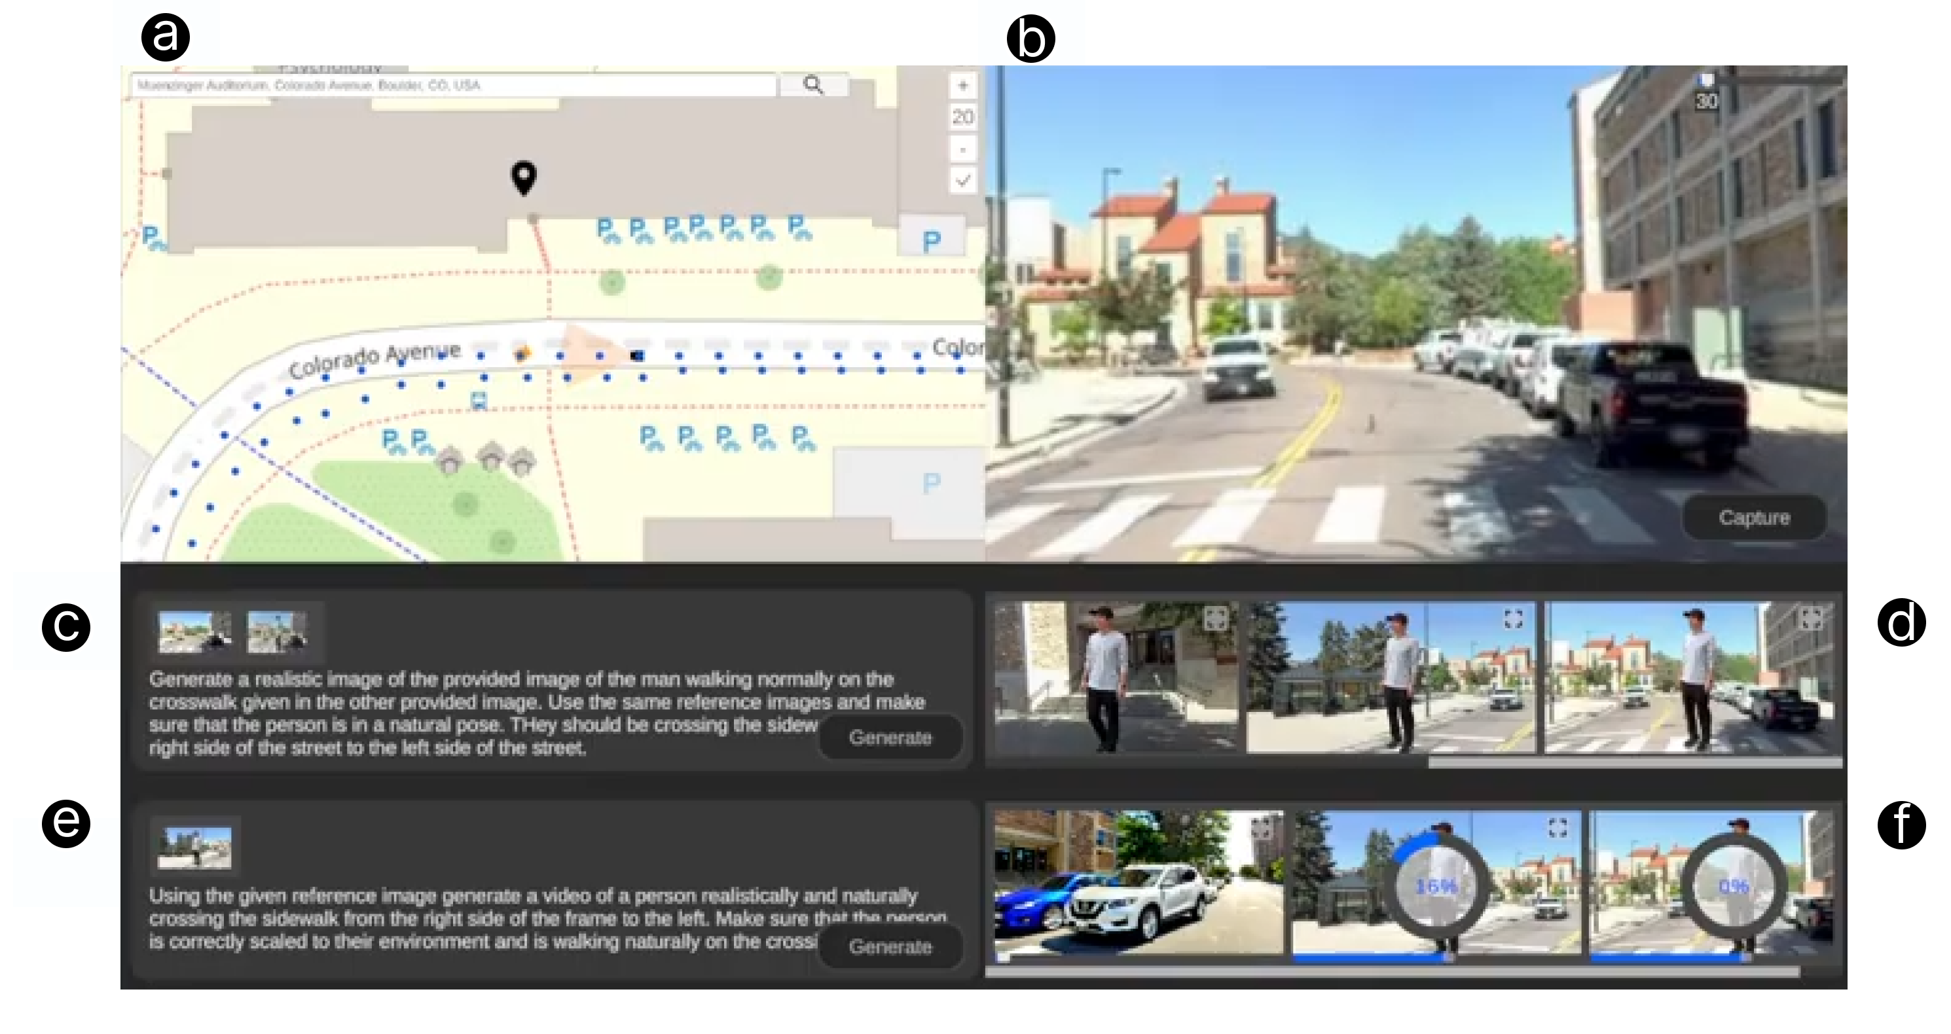Open the parked cars video thumbnail
Viewport: 1951px width, 1034px height.
tap(1138, 882)
